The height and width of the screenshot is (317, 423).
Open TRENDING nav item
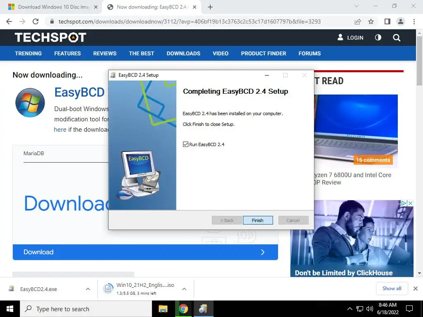[29, 53]
